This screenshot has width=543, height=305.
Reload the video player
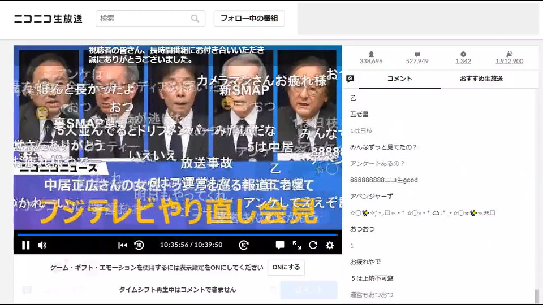click(313, 245)
